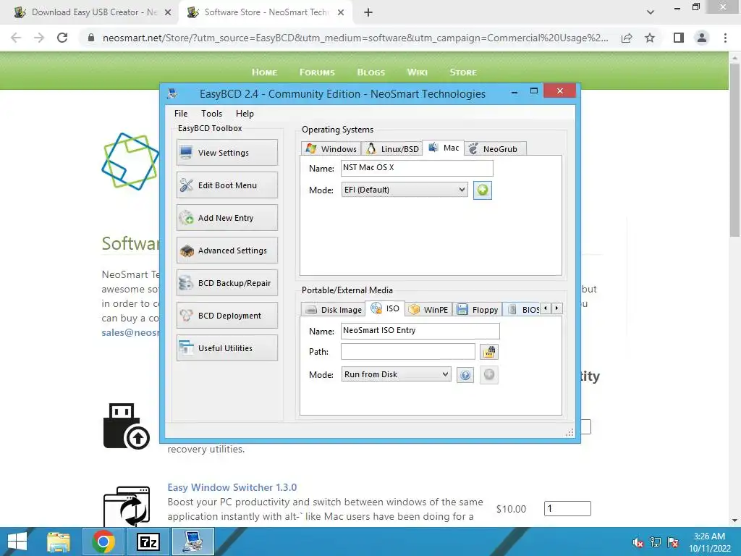Open Easy Window Switcher 1.3.0 link

pos(232,487)
